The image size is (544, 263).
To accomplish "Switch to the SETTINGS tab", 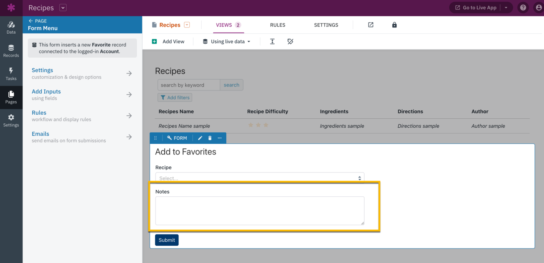I will point(326,25).
